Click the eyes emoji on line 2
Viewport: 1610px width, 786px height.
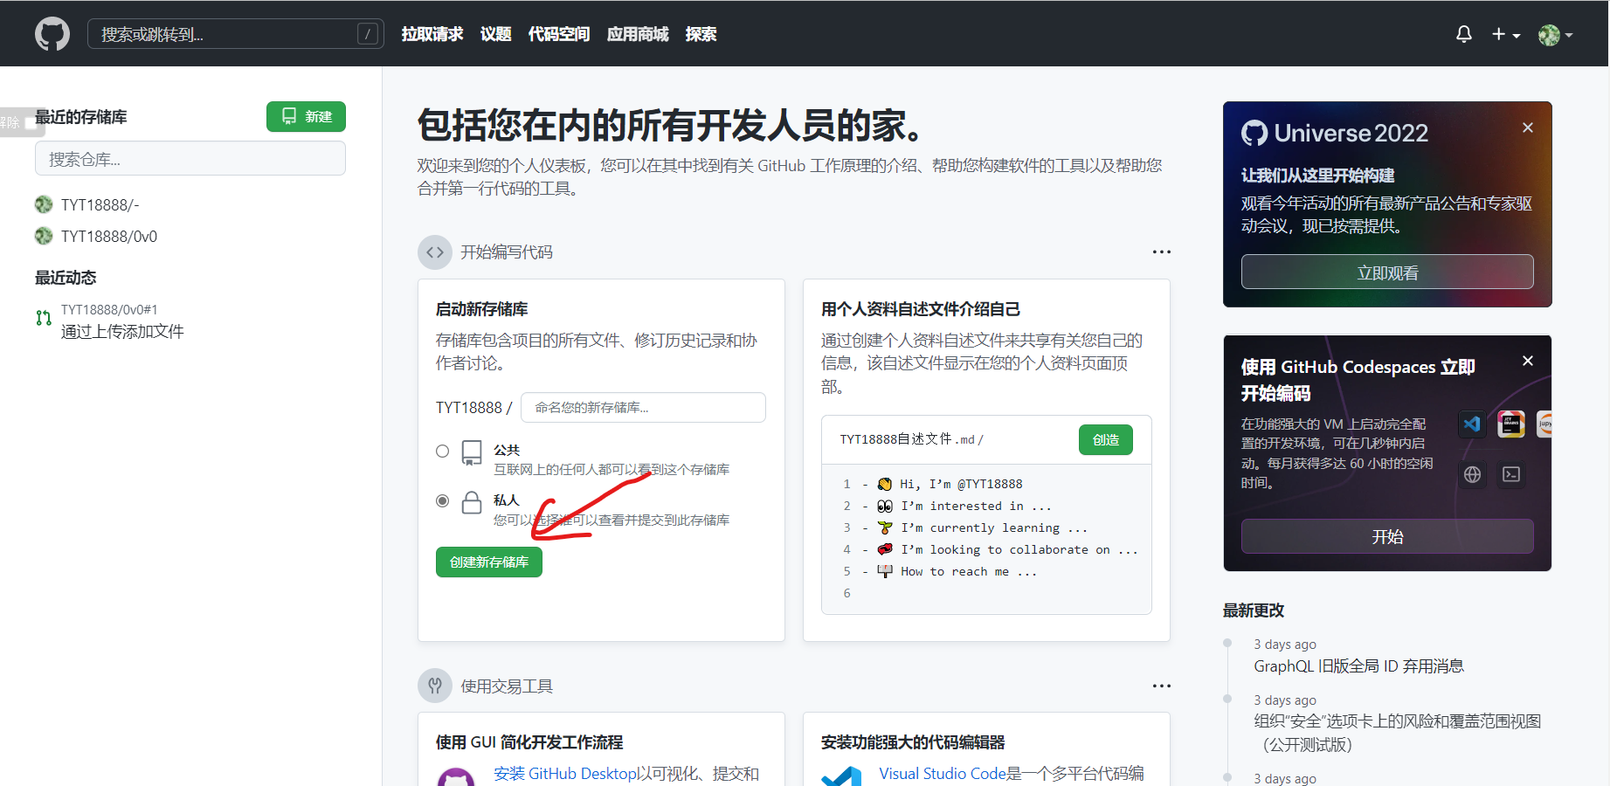point(885,506)
